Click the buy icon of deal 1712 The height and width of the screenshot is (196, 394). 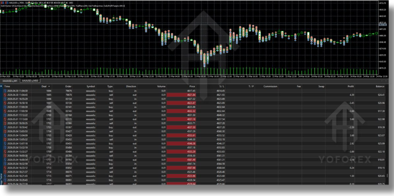pyautogui.click(x=5, y=164)
